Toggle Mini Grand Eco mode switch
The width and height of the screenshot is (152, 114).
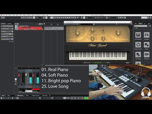103,31
